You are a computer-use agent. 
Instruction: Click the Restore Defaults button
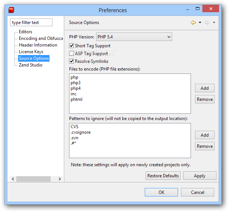click(163, 176)
